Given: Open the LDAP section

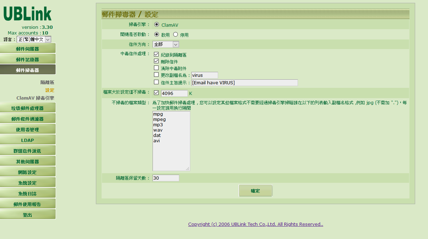Looking at the screenshot, I should 28,140.
